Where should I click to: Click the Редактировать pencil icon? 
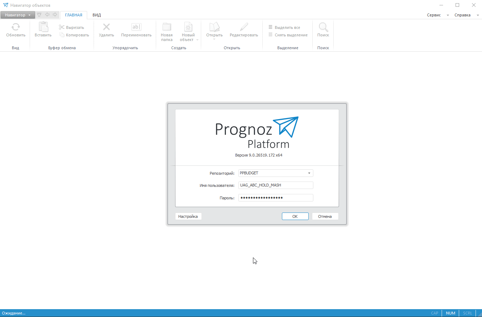244,27
